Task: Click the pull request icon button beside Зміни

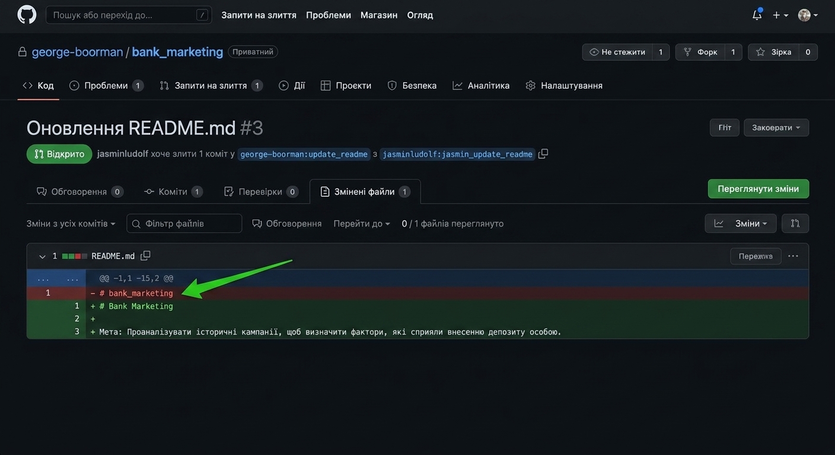Action: pos(795,223)
